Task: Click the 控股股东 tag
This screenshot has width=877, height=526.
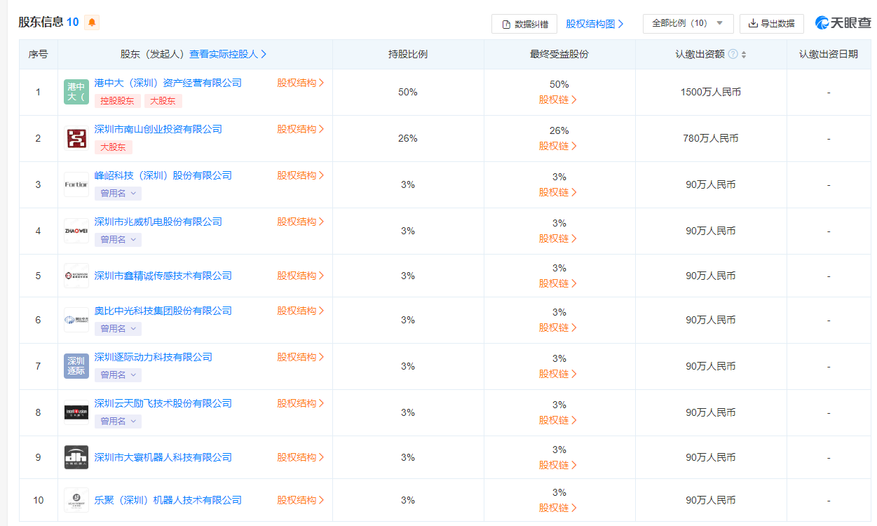Action: click(118, 101)
